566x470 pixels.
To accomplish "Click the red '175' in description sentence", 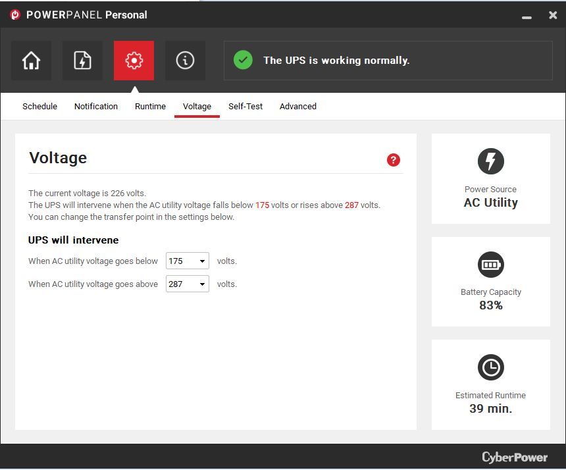I will 263,205.
